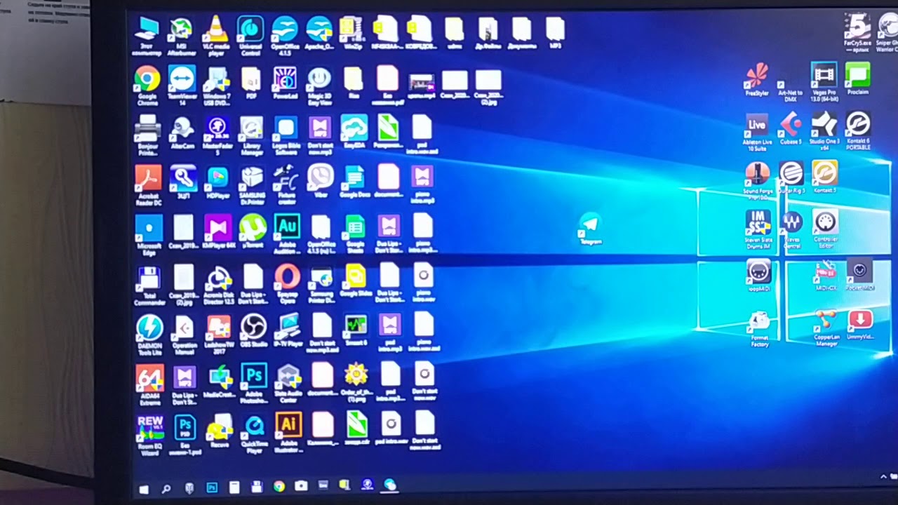
Task: Open the Telegram shortcut on the desktop
Action: click(590, 229)
